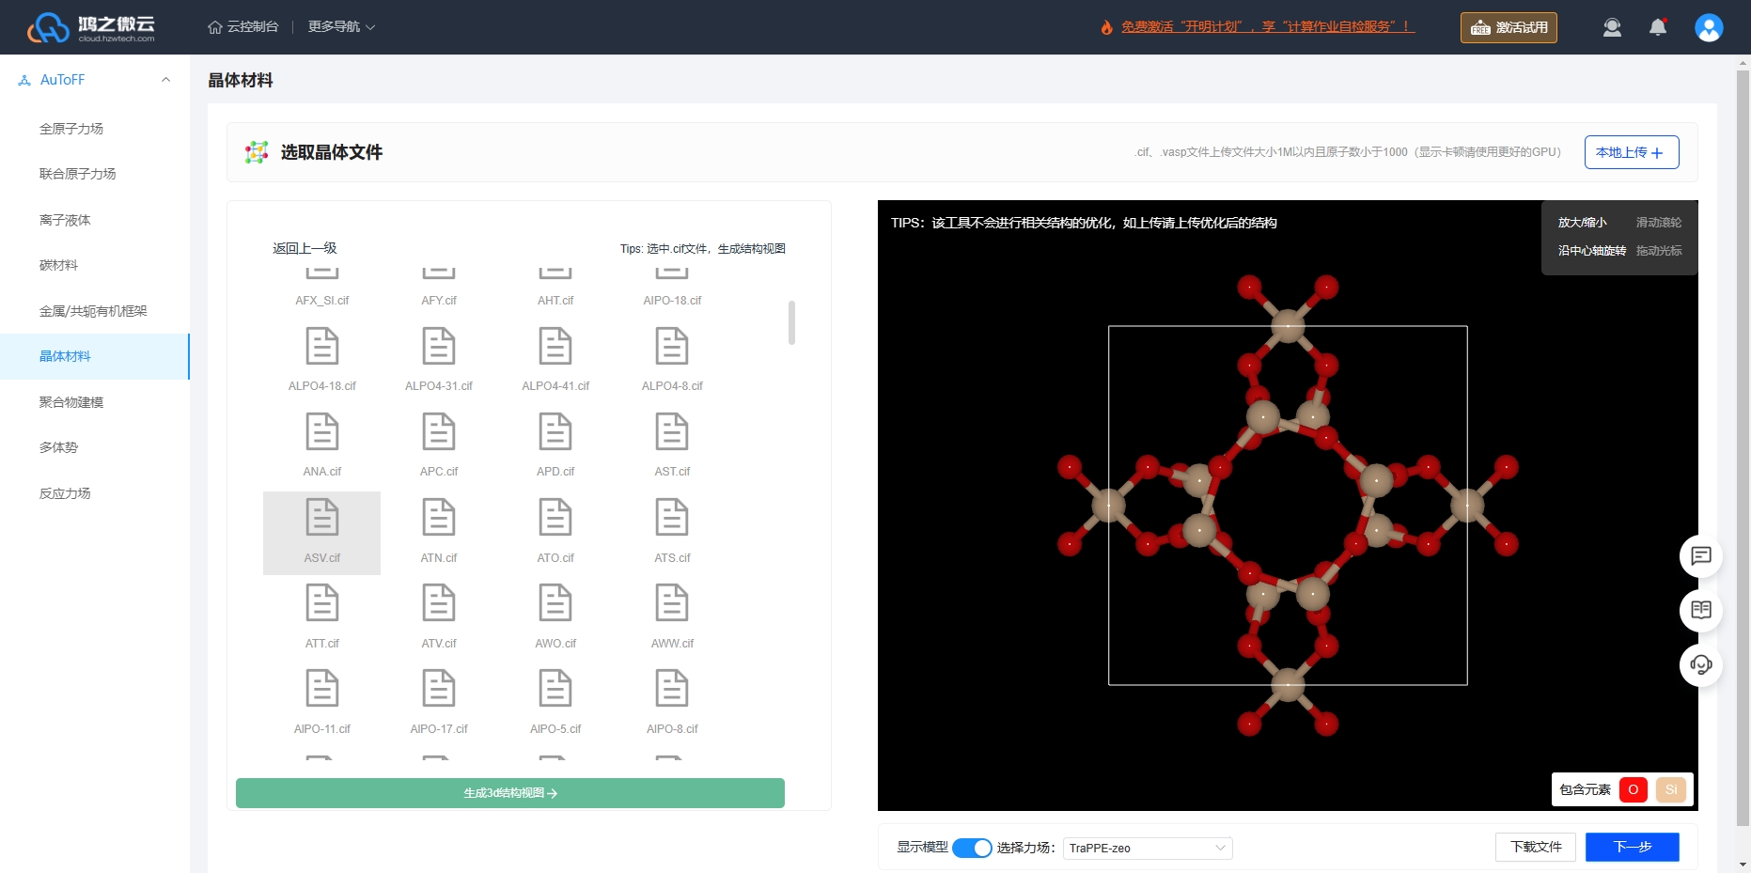Select the AlPO-11.cif file icon
Viewport: 1751px width, 873px height.
point(322,689)
